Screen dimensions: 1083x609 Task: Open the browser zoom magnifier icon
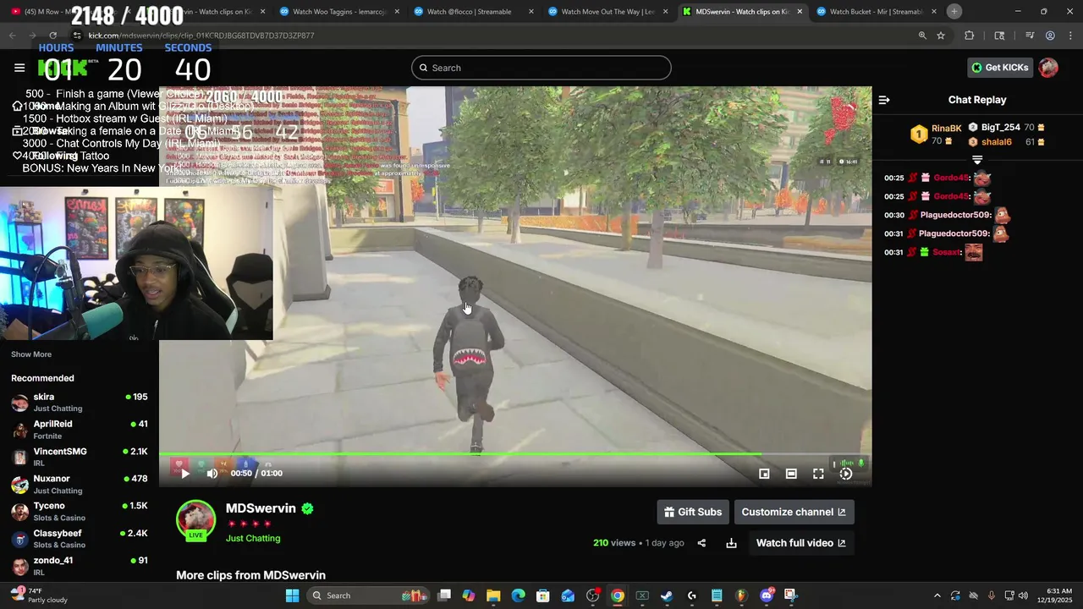coord(922,36)
